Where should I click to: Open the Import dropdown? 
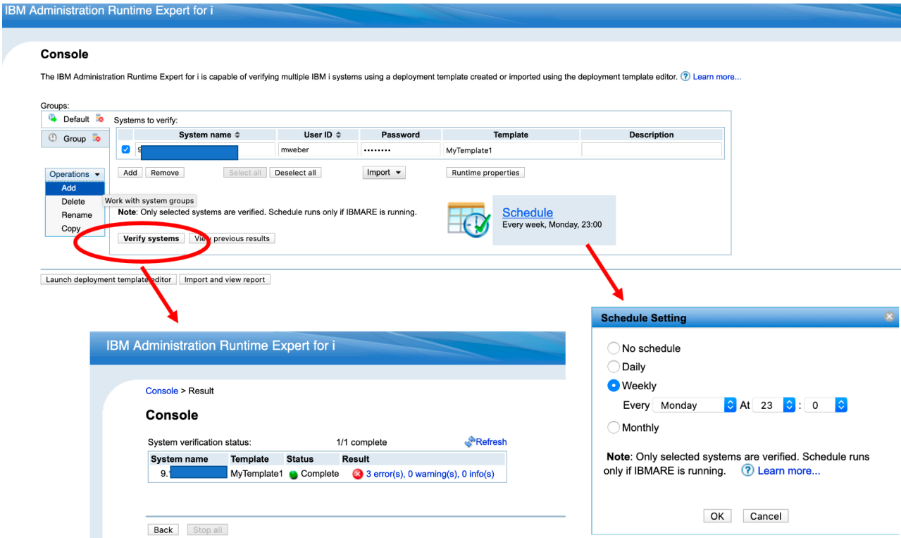385,172
